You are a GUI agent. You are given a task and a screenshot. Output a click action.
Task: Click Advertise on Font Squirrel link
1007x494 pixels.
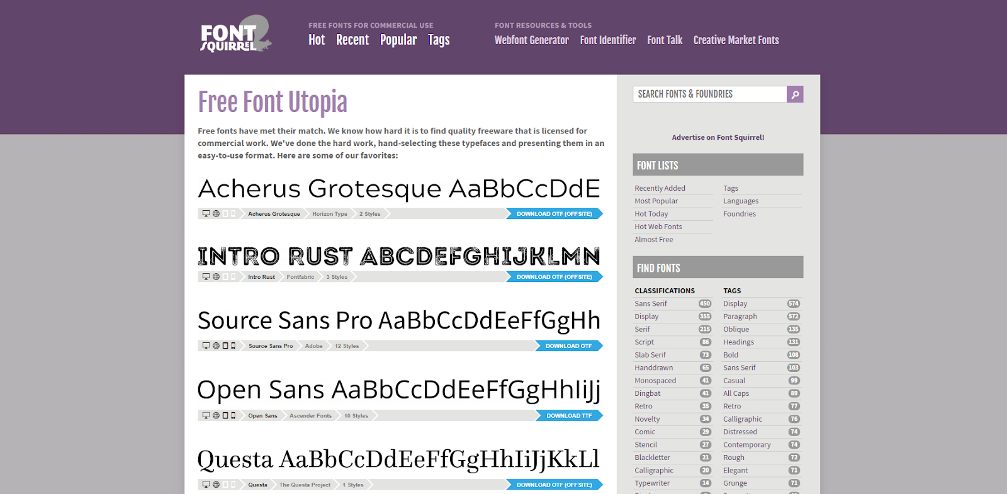pos(718,137)
